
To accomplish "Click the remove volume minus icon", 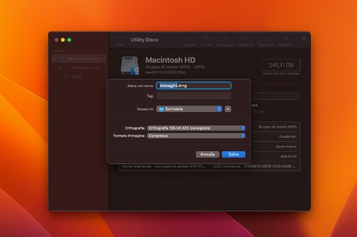I will click(194, 39).
